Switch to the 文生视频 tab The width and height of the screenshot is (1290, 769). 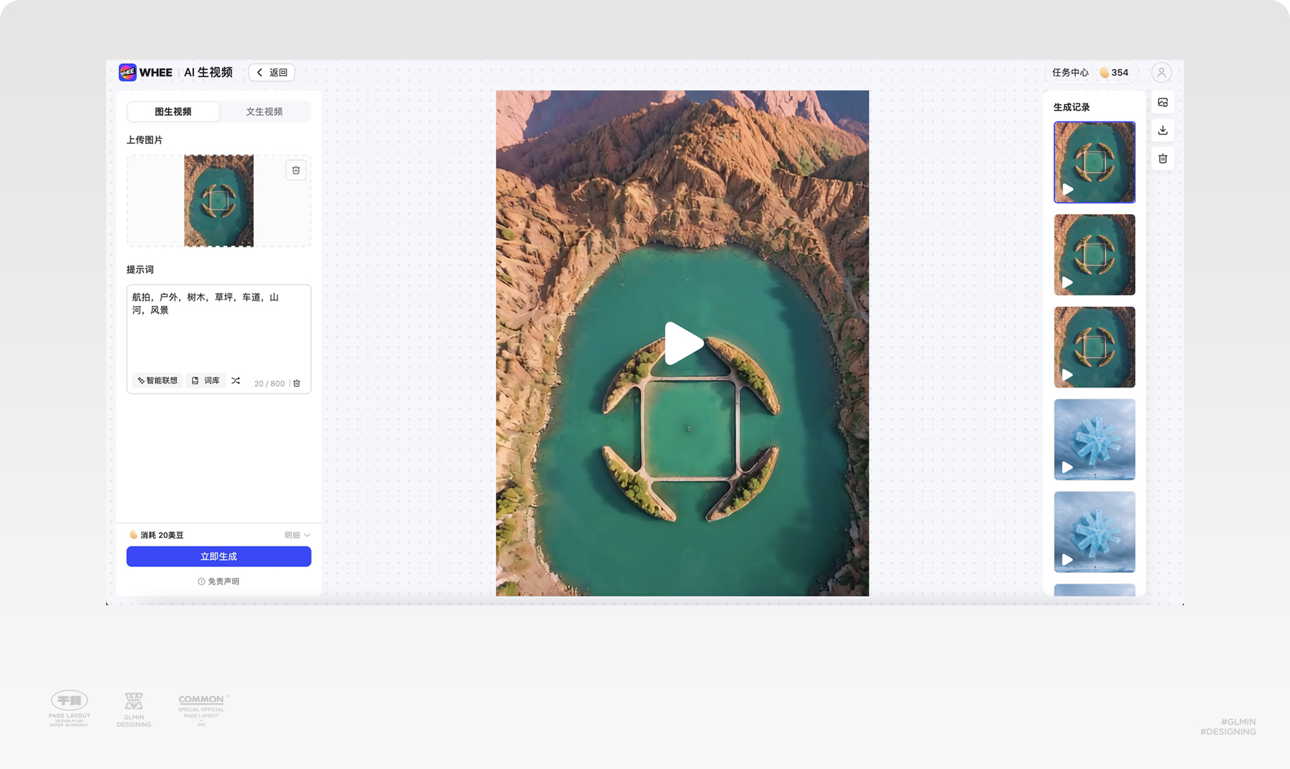pos(264,111)
